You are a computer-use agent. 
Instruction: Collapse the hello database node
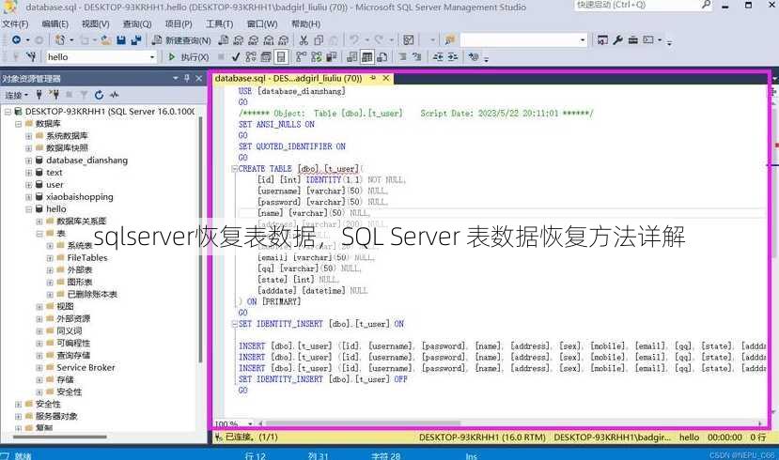[x=28, y=209]
